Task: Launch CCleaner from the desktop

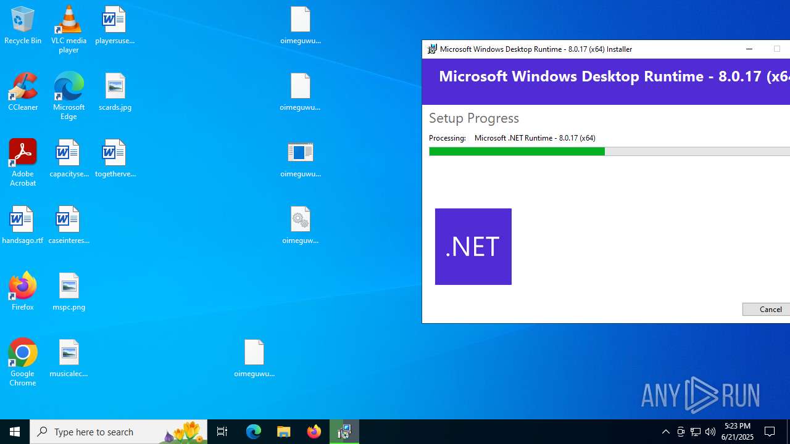Action: click(23, 92)
